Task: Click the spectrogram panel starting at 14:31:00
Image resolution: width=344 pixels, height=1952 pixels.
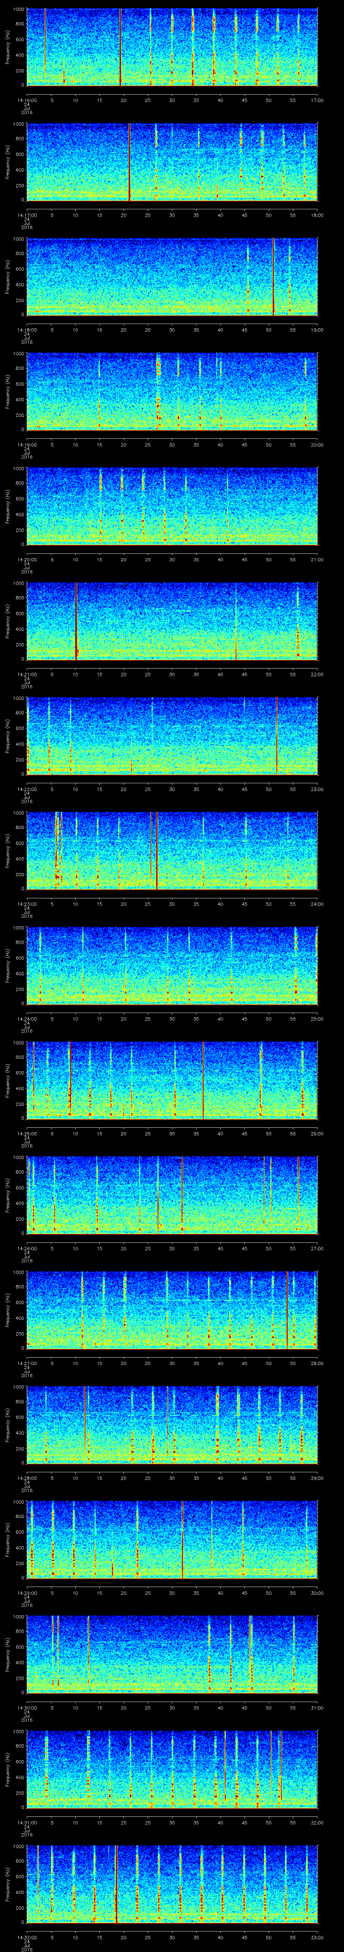Action: (x=172, y=1769)
